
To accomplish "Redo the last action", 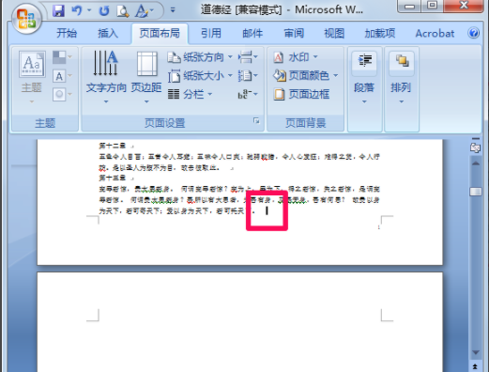I will click(x=104, y=11).
